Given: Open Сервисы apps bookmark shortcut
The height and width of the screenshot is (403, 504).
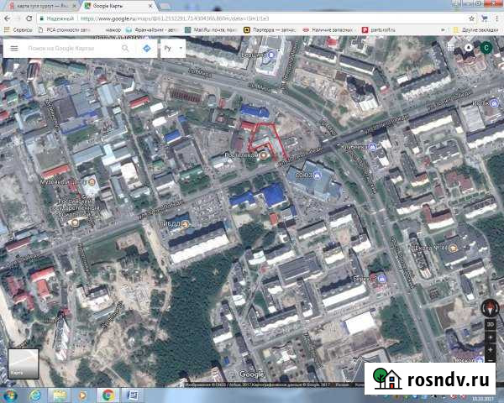Looking at the screenshot, I should coord(19,29).
